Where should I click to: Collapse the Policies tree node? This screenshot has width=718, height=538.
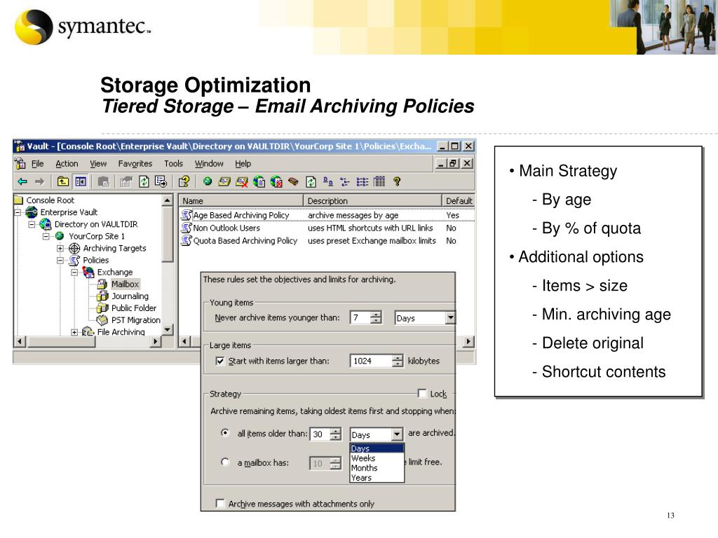coord(60,261)
